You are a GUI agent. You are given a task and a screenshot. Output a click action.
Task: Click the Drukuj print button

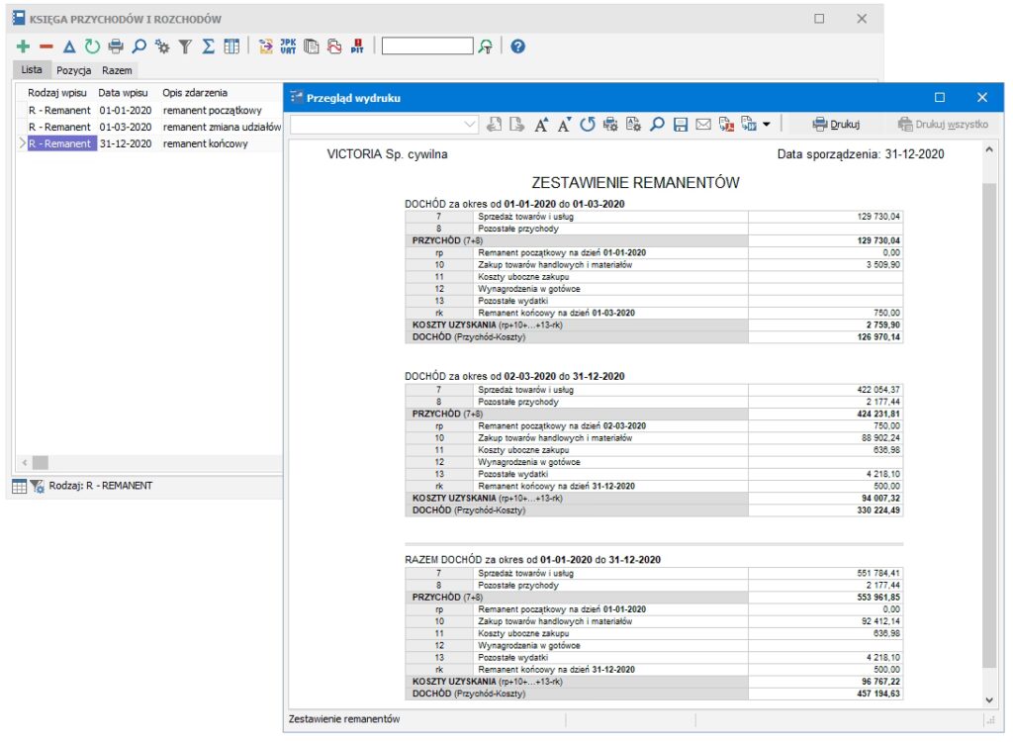click(836, 125)
